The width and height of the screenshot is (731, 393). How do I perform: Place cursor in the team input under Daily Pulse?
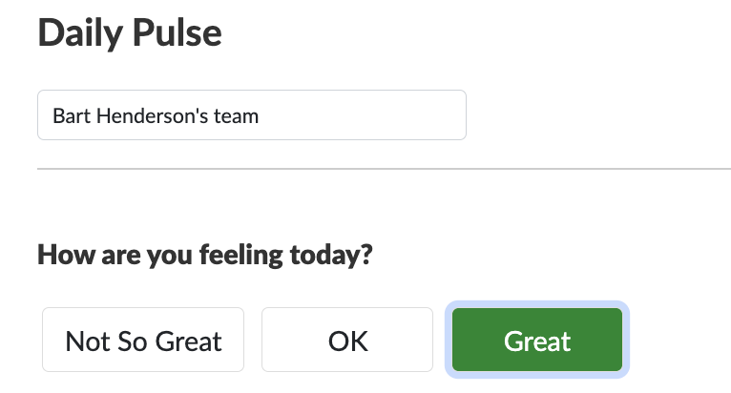[x=251, y=115]
